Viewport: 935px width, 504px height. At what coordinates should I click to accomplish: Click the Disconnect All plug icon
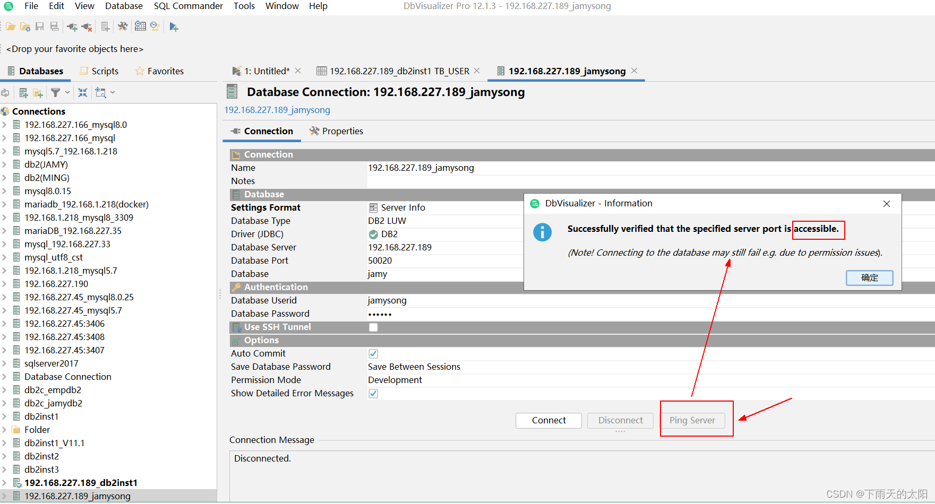[x=87, y=27]
